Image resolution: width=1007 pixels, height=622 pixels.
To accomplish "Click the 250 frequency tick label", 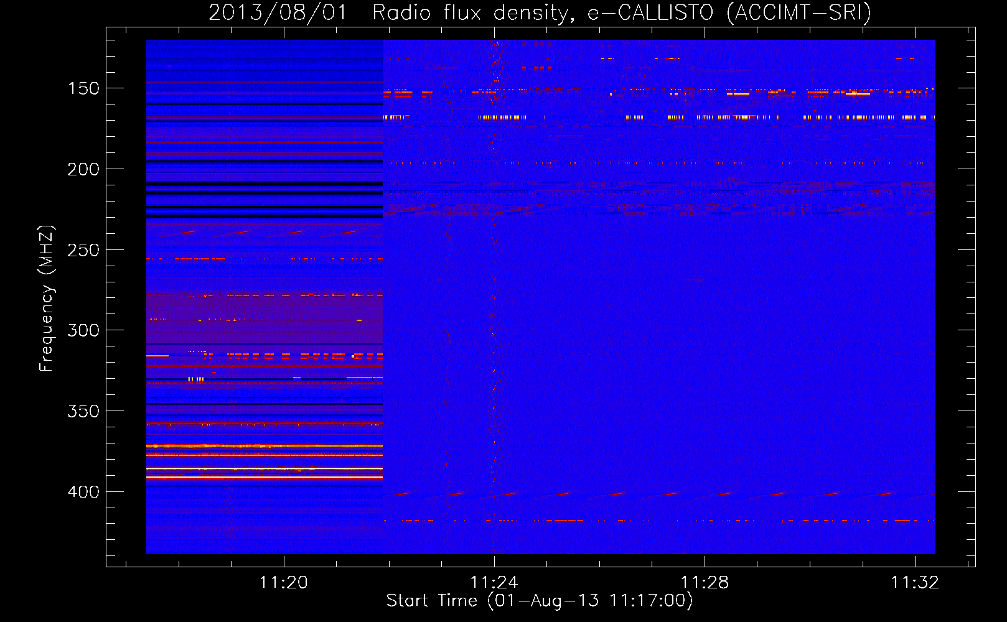I will (x=83, y=250).
